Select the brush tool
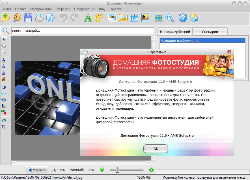The width and height of the screenshot is (250, 180). click(x=4, y=60)
